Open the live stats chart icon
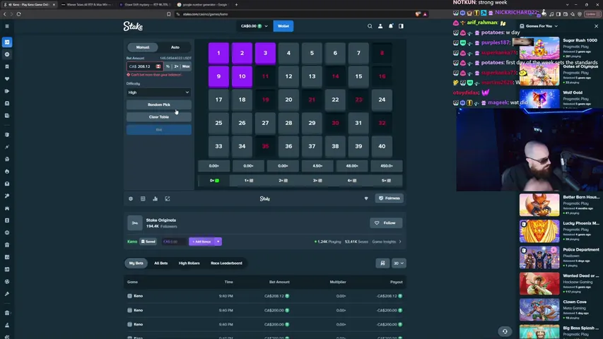Image resolution: width=603 pixels, height=339 pixels. click(156, 198)
